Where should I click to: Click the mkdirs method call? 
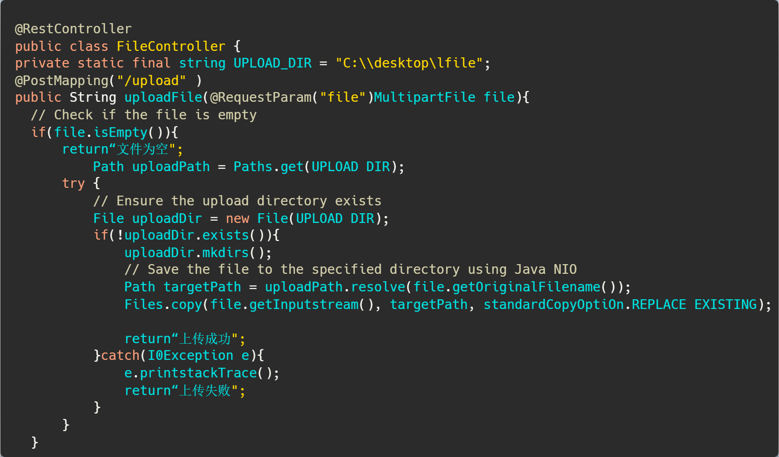(226, 253)
